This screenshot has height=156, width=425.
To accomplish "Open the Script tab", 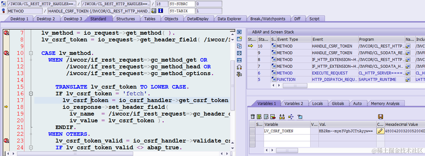I will pyautogui.click(x=314, y=19).
